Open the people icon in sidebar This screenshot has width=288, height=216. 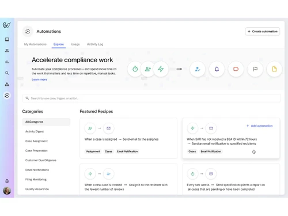point(7,51)
